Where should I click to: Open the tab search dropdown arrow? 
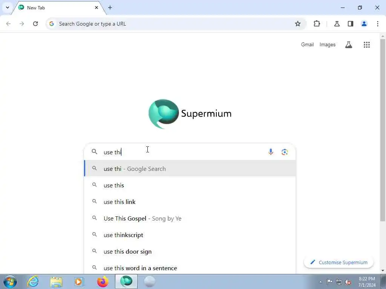[x=8, y=8]
